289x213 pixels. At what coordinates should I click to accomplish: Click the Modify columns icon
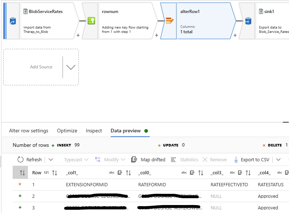click(x=98, y=159)
